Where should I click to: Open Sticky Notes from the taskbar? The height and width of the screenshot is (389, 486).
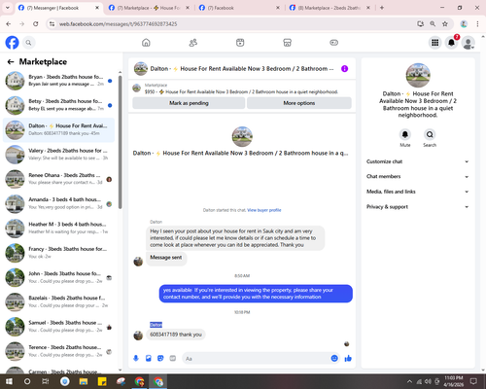[x=102, y=381]
